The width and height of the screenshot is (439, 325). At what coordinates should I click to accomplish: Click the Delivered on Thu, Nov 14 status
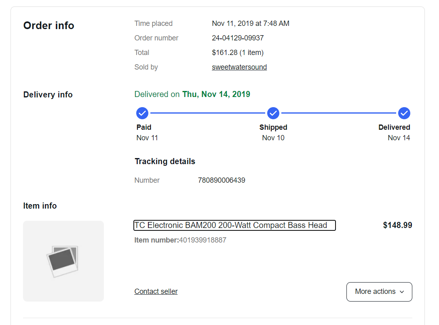tap(192, 94)
